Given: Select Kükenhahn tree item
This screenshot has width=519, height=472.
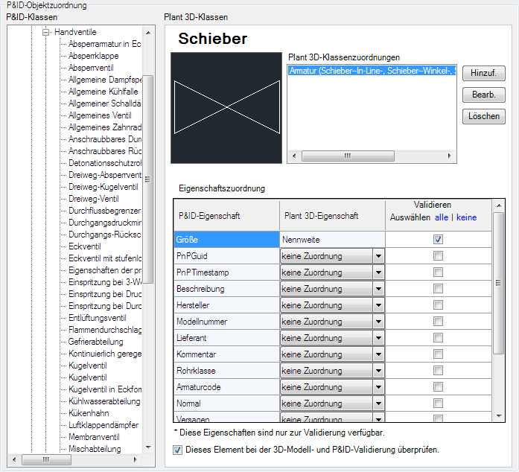Looking at the screenshot, I should 89,413.
